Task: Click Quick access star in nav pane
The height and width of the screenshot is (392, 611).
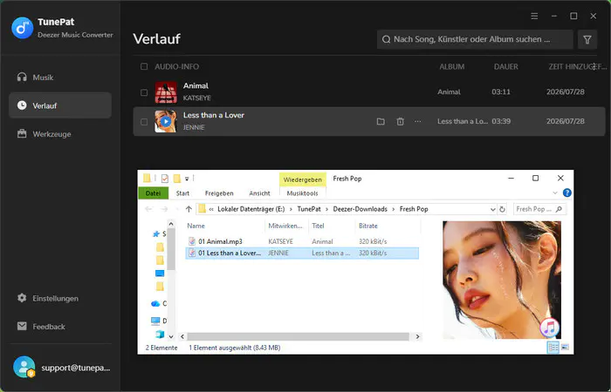Action: click(x=156, y=233)
